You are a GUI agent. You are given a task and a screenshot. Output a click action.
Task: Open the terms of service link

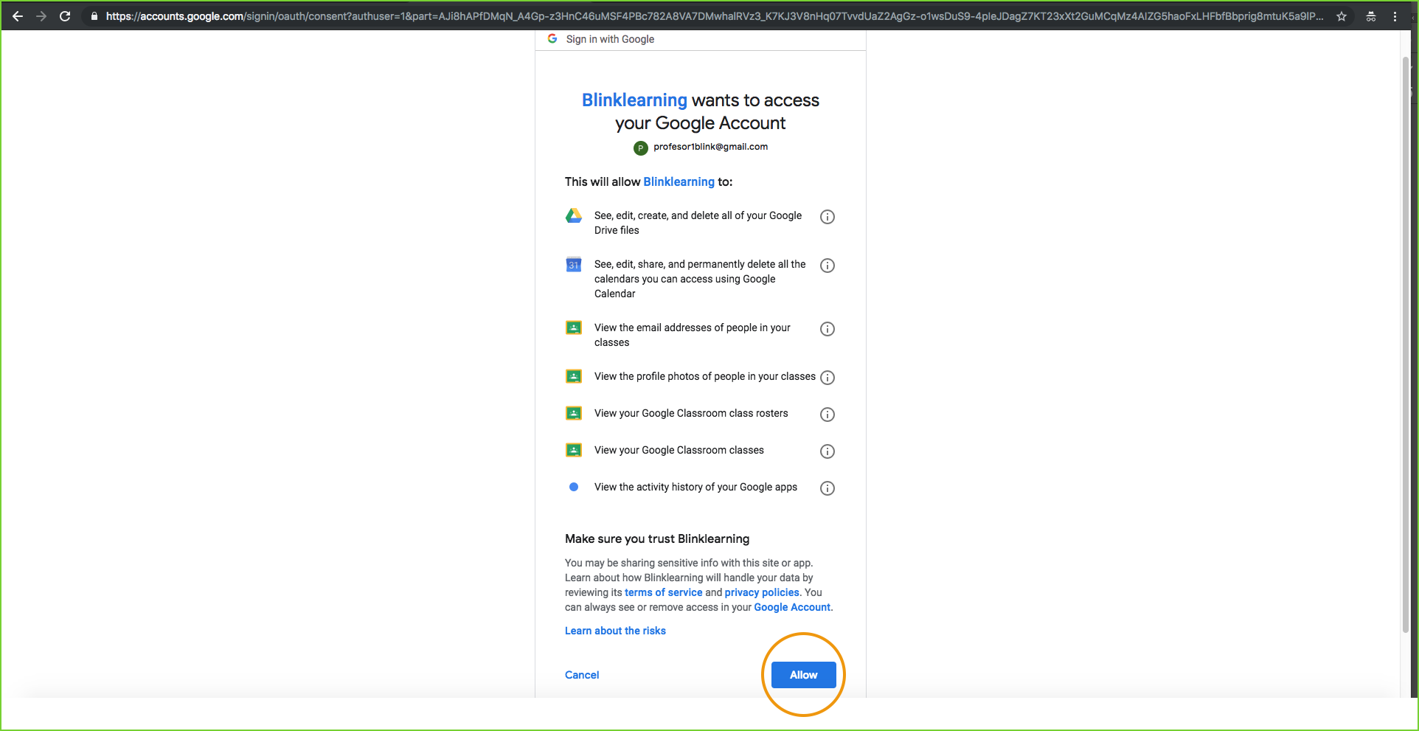tap(663, 592)
